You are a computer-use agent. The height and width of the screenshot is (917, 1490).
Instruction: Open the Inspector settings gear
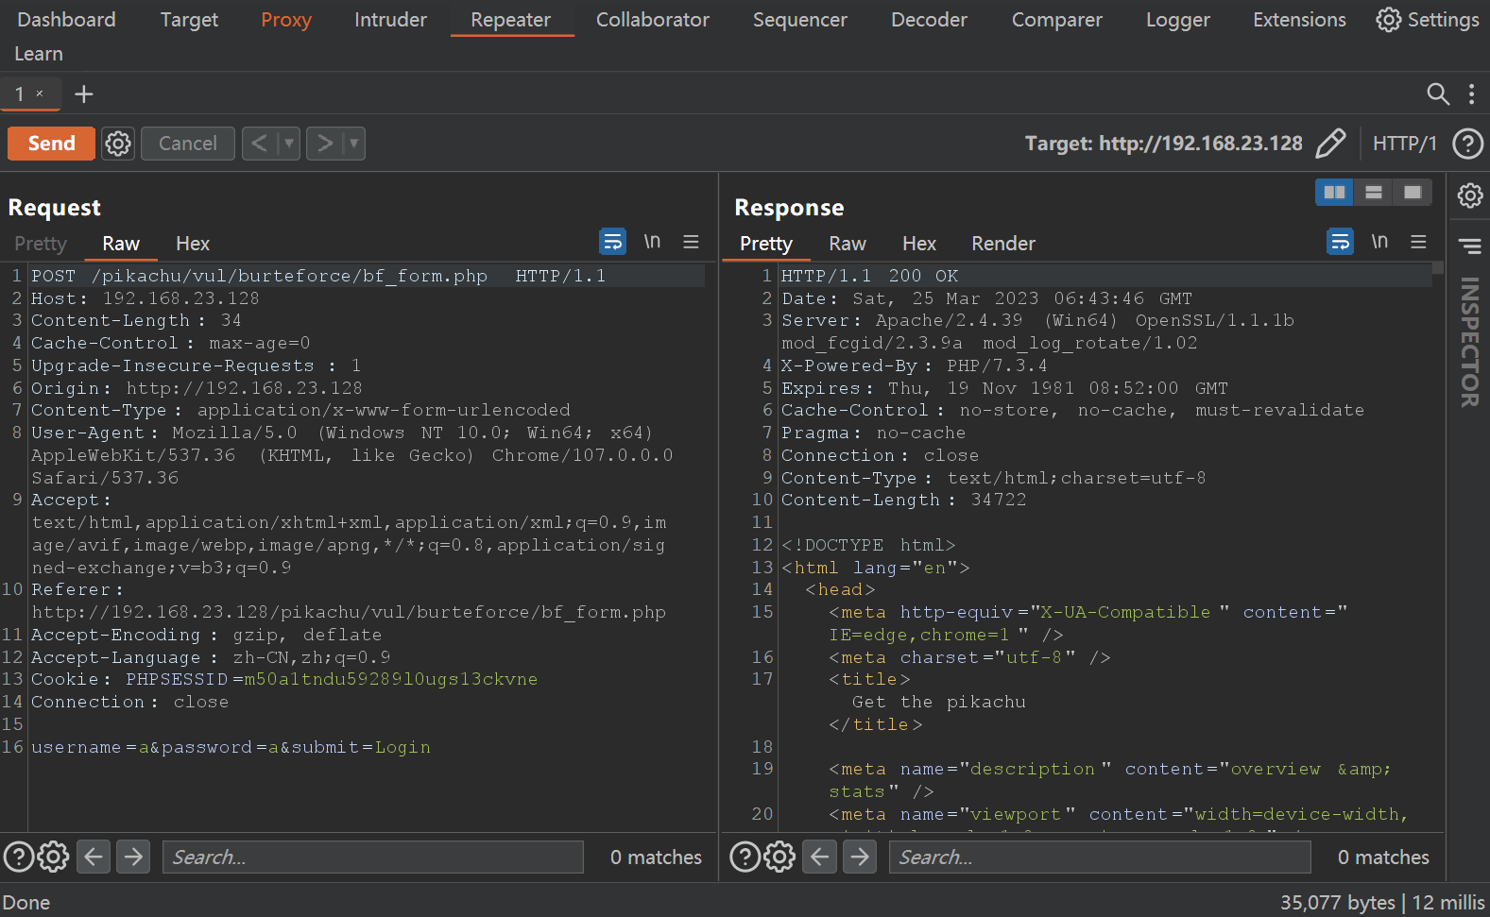[x=1469, y=195]
